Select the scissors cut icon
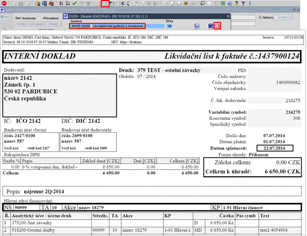This screenshot has height=236, width=307. click(x=122, y=3)
